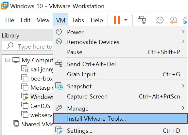
Task: Expand the Removable Devices submenu
Action: 120,42
